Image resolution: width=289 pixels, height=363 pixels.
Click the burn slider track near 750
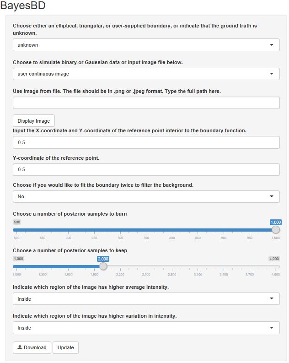[146, 230]
